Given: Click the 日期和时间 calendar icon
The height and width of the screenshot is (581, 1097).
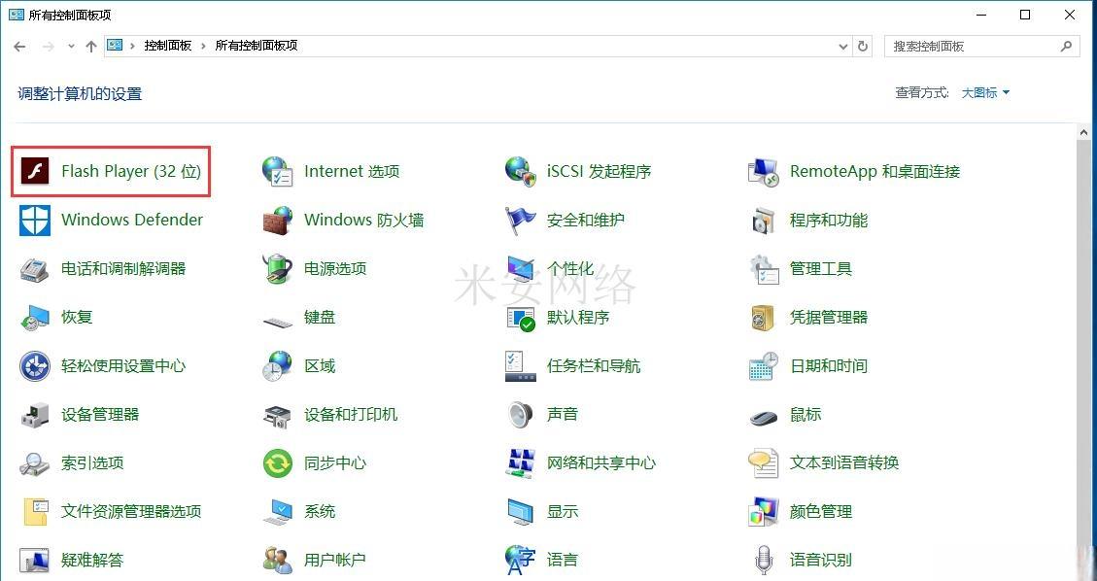Looking at the screenshot, I should 764,365.
